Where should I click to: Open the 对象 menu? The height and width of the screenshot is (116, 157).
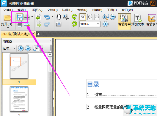point(97,10)
